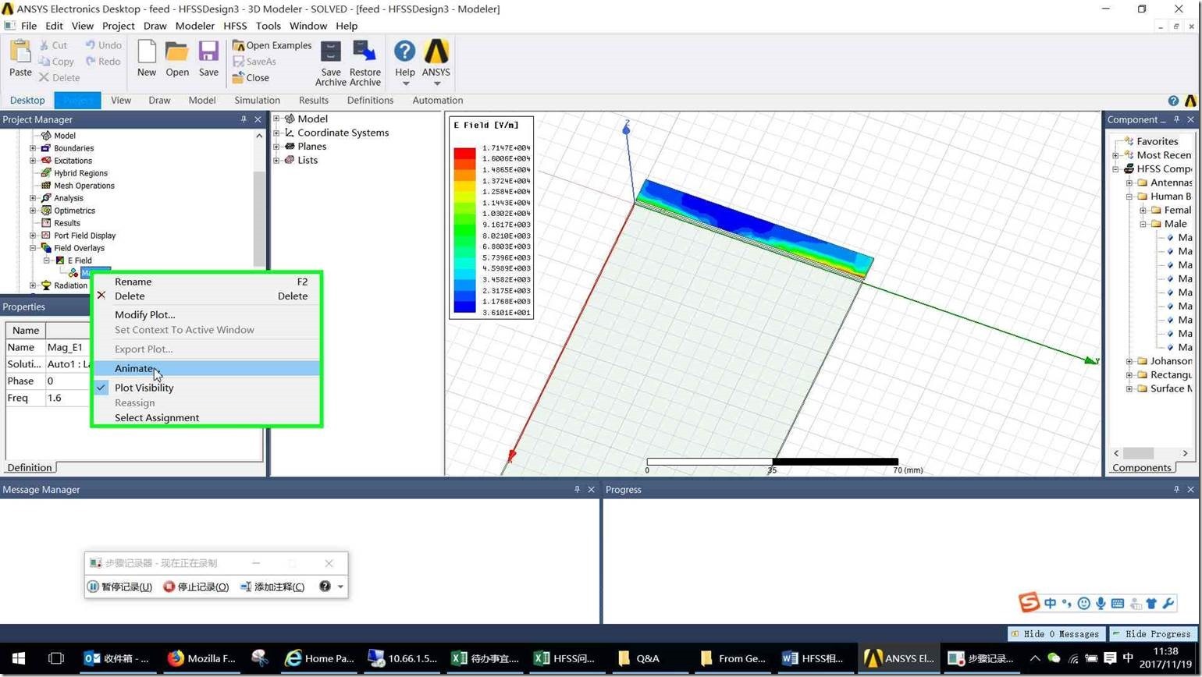Expand the Coordinate Systems tree node
1202x677 pixels.
coord(276,133)
